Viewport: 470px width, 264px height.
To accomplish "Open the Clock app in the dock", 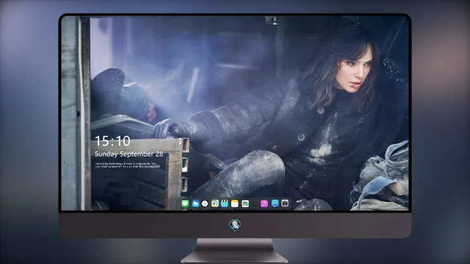I will pyautogui.click(x=205, y=204).
